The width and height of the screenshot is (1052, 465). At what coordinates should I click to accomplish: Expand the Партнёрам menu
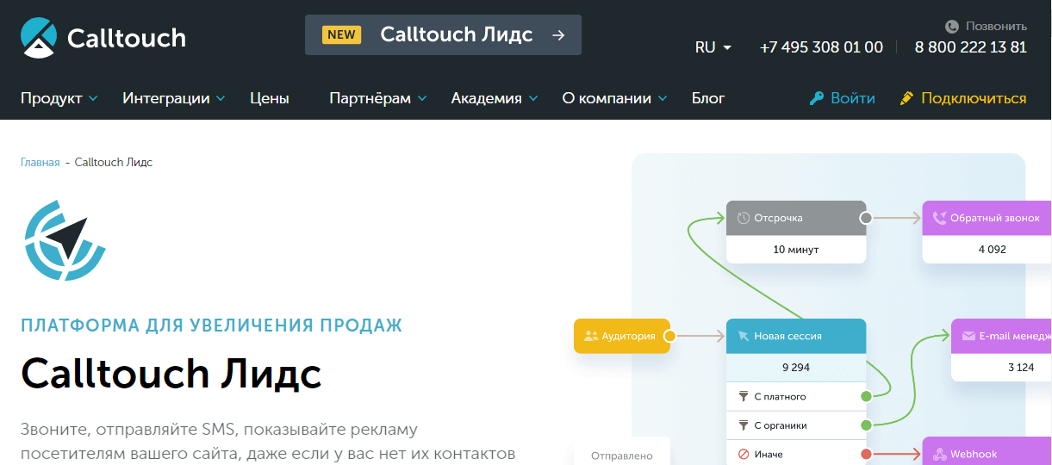tap(378, 98)
